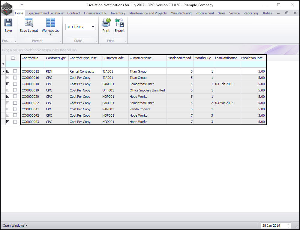The height and width of the screenshot is (230, 300).
Task: Select the Rental Contracts cell
Action: [x=85, y=71]
